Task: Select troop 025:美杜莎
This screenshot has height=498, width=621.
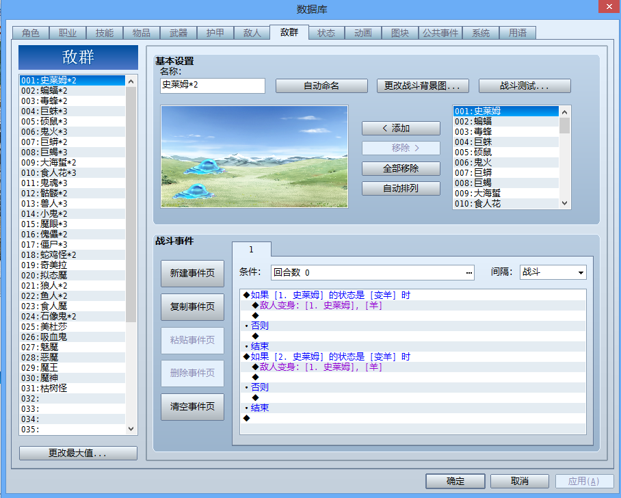Action: (x=72, y=327)
